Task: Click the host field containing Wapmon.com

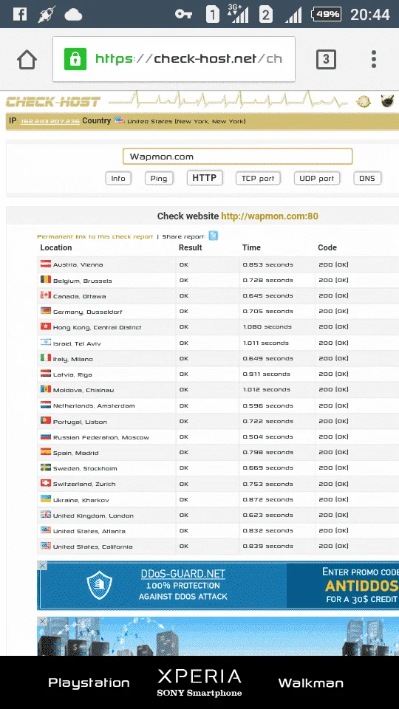Action: point(237,157)
